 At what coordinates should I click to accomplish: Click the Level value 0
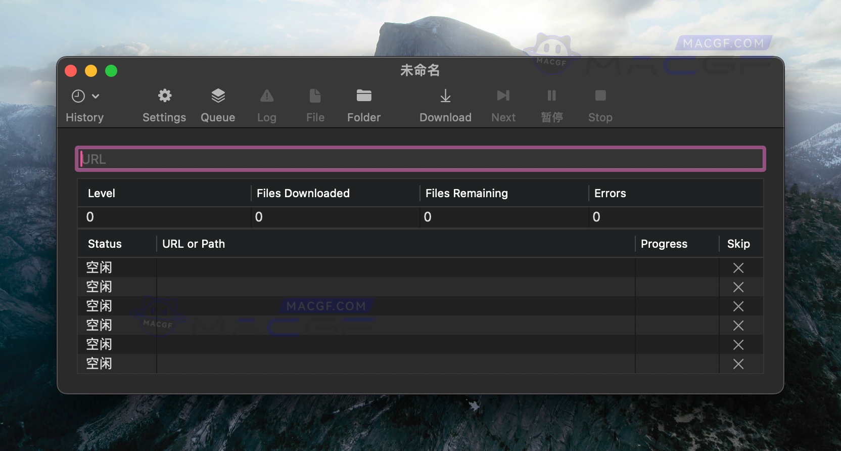pos(90,217)
